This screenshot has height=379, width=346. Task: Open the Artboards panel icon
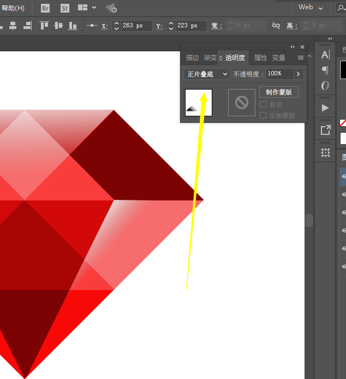(325, 152)
